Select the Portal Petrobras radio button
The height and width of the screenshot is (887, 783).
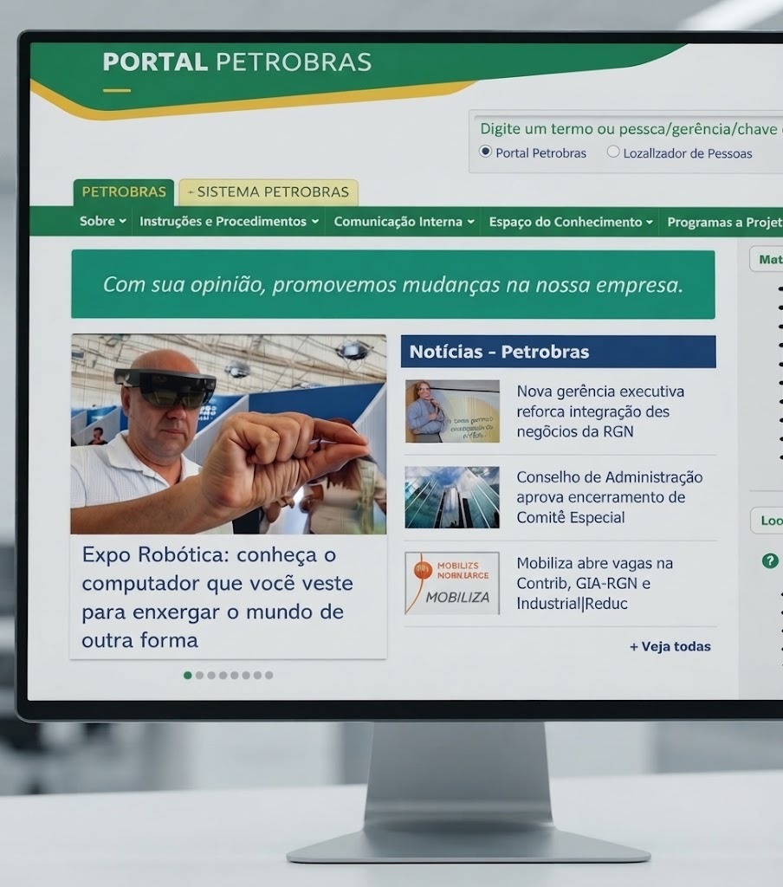[485, 152]
